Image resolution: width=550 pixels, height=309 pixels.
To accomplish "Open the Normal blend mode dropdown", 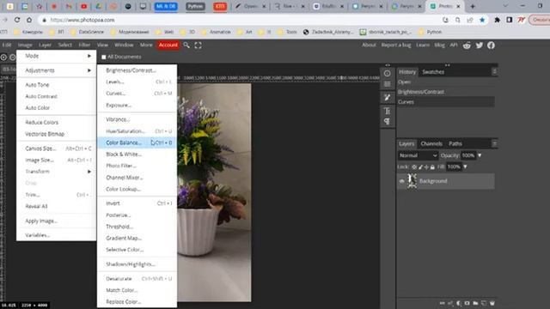I will coord(418,155).
